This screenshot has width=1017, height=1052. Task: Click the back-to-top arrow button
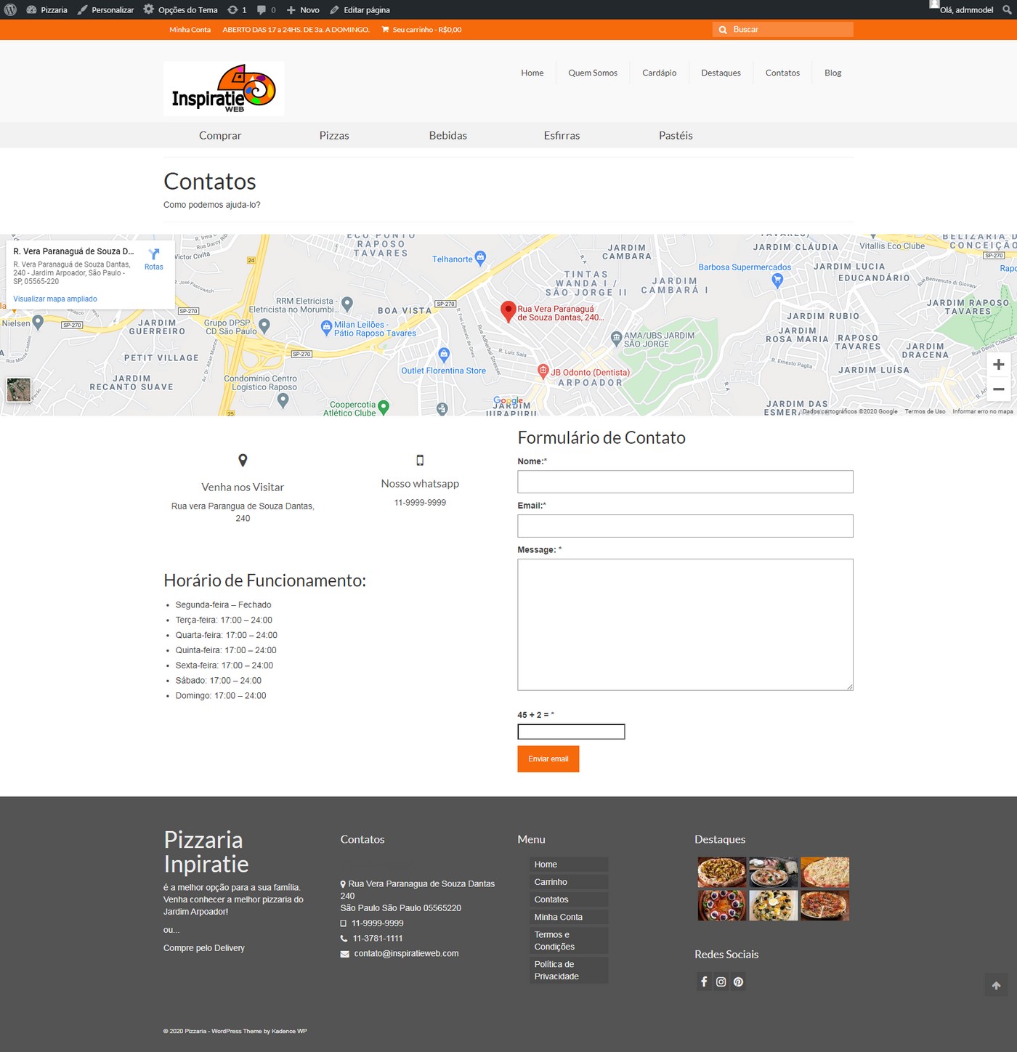(x=996, y=985)
